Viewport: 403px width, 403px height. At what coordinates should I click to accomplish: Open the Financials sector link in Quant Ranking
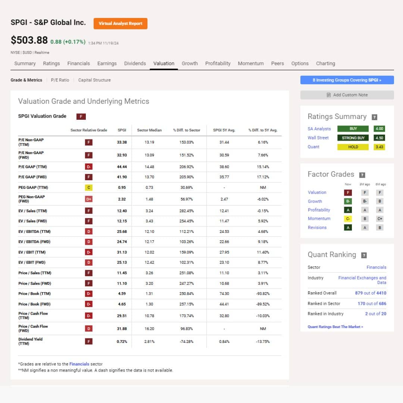376,268
